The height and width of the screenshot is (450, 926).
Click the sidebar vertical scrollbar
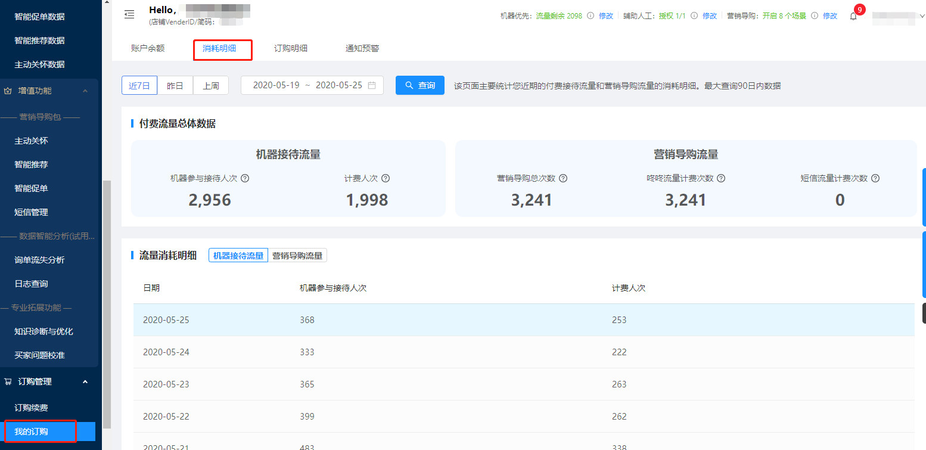pyautogui.click(x=107, y=298)
